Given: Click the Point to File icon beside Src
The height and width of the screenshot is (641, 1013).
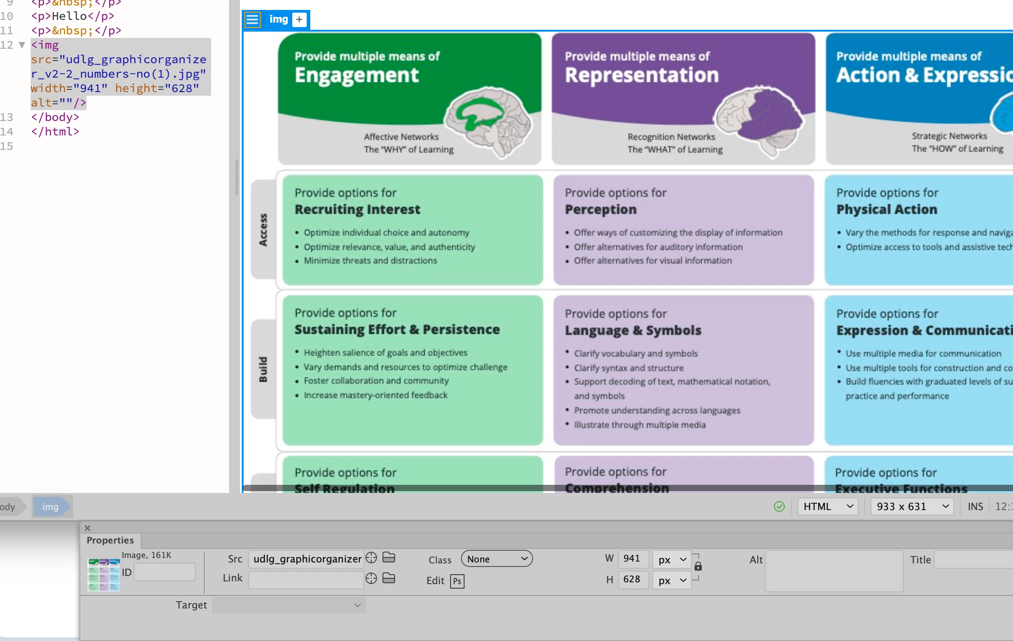Looking at the screenshot, I should (x=371, y=558).
